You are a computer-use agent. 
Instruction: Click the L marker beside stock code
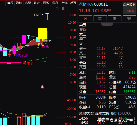(110, 4)
